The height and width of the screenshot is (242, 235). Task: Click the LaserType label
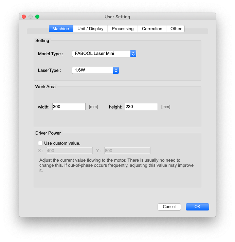coord(50,70)
